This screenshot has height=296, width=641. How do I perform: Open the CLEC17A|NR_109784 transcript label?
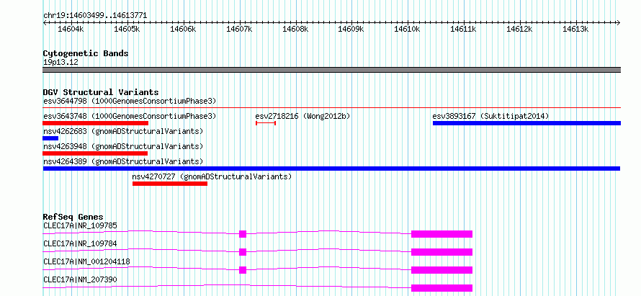click(80, 243)
